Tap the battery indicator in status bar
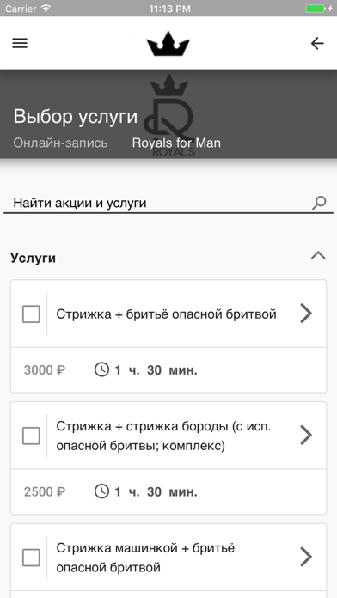337x598 pixels. (x=316, y=9)
